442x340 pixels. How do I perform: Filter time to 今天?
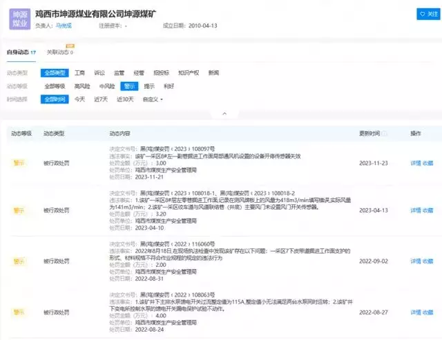tap(80, 99)
